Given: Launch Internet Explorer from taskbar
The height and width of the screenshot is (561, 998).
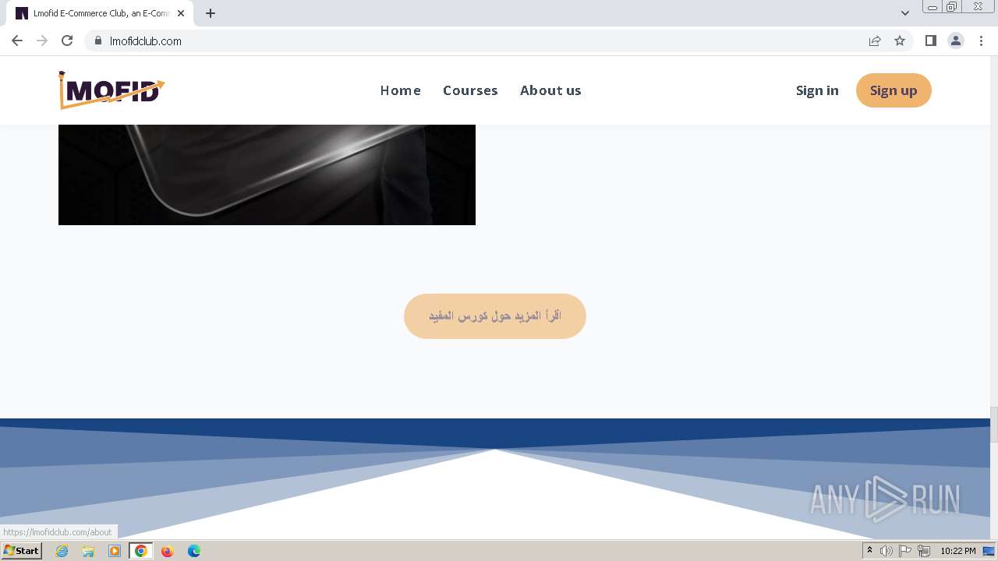Looking at the screenshot, I should [x=62, y=551].
